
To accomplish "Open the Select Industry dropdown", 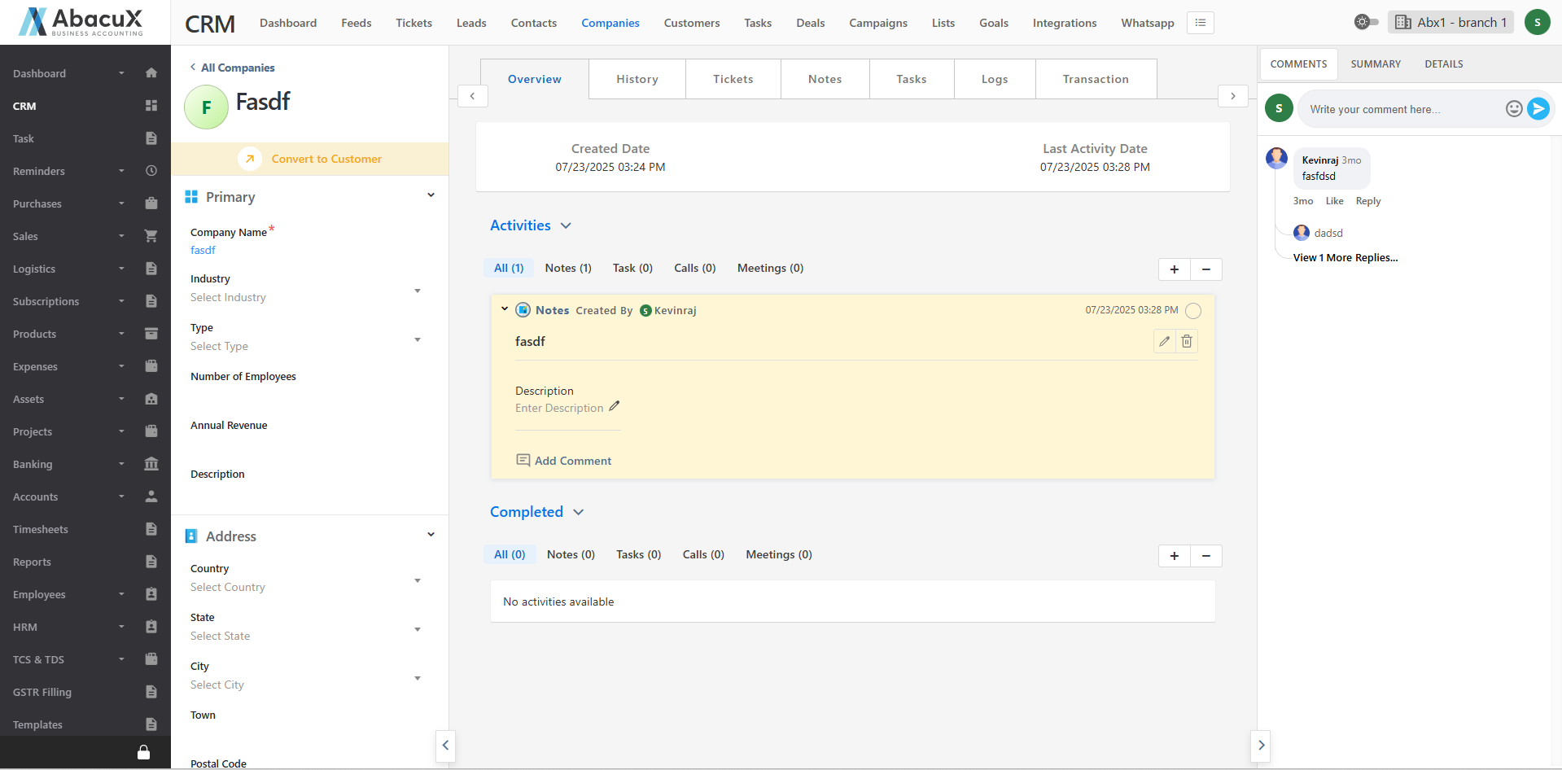I will click(x=418, y=291).
